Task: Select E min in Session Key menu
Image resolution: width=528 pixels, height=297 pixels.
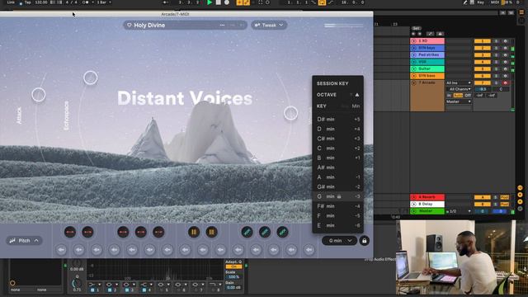Action: (338, 225)
